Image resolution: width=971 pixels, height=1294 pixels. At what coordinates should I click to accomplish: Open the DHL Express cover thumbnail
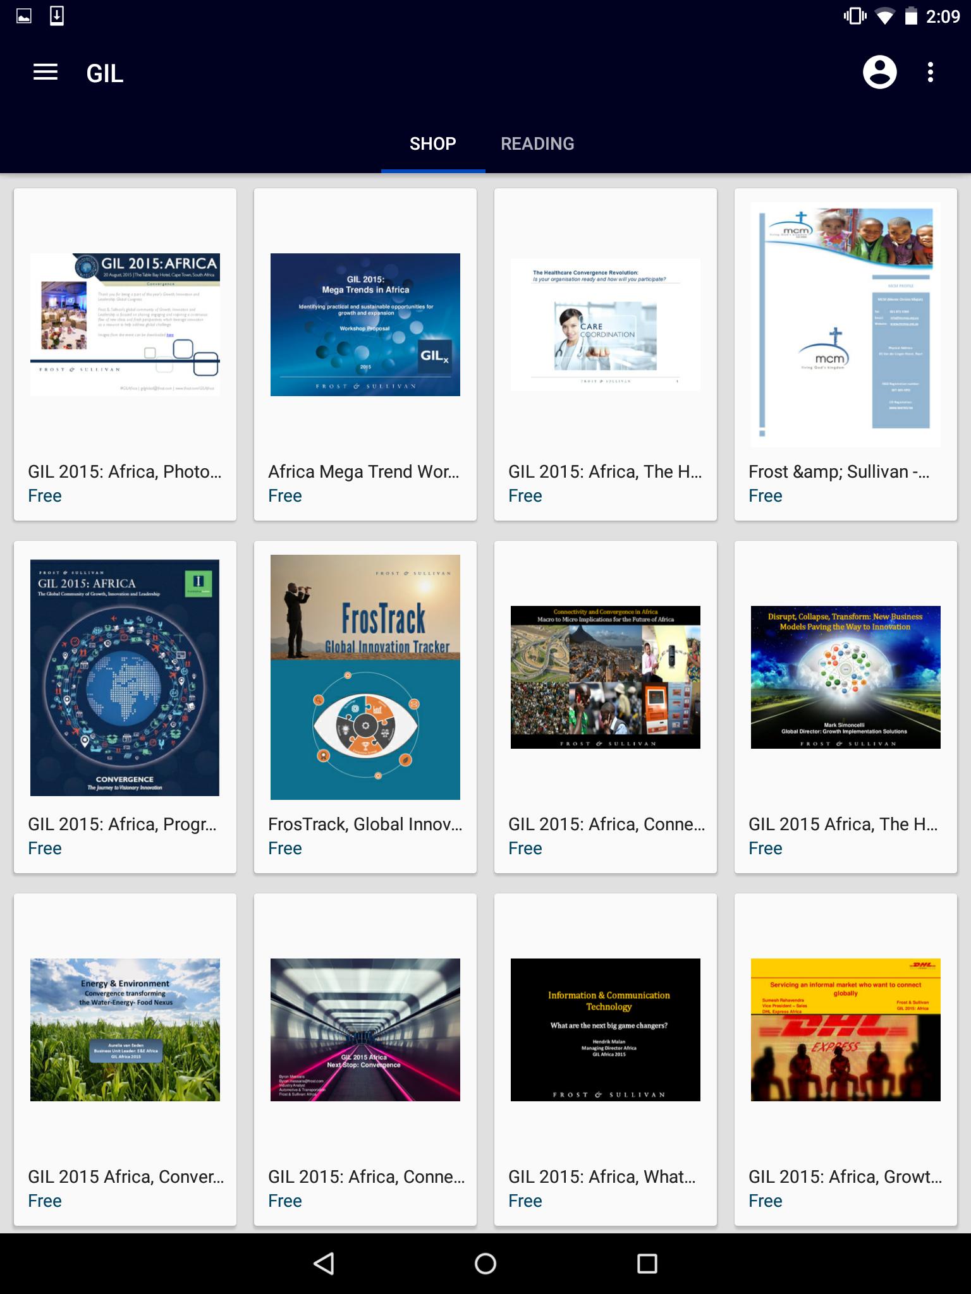pos(846,1030)
